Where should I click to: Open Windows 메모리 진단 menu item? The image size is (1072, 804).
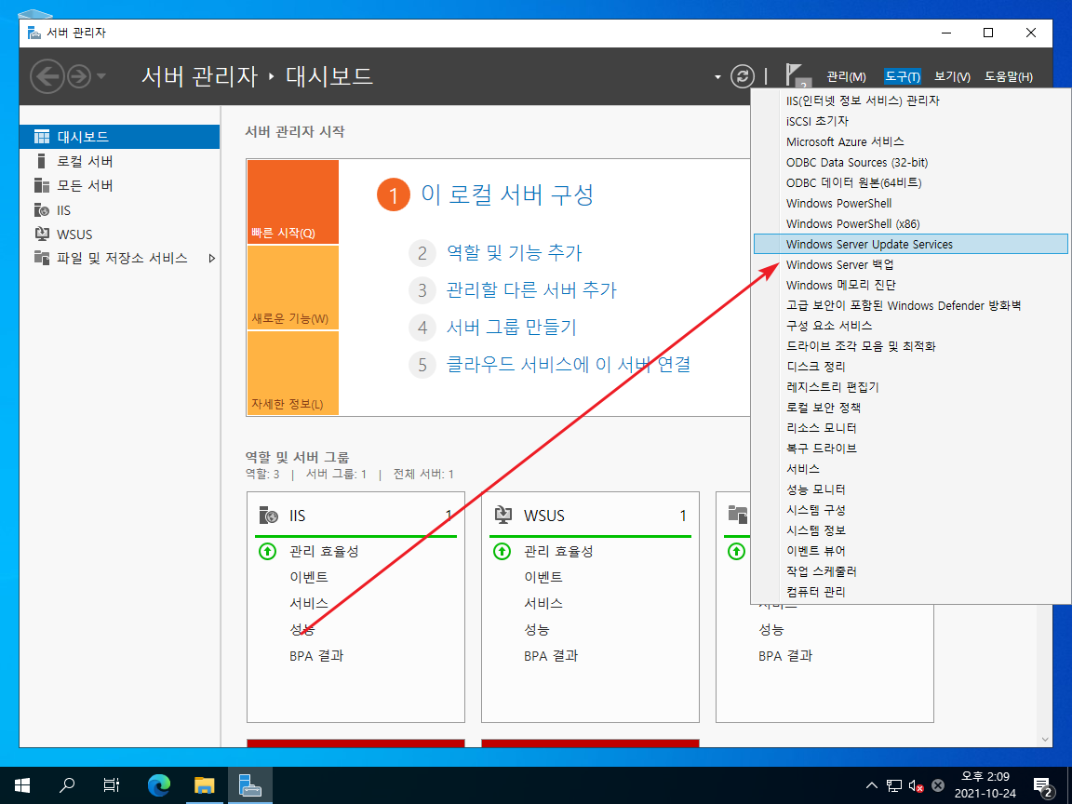(x=911, y=285)
